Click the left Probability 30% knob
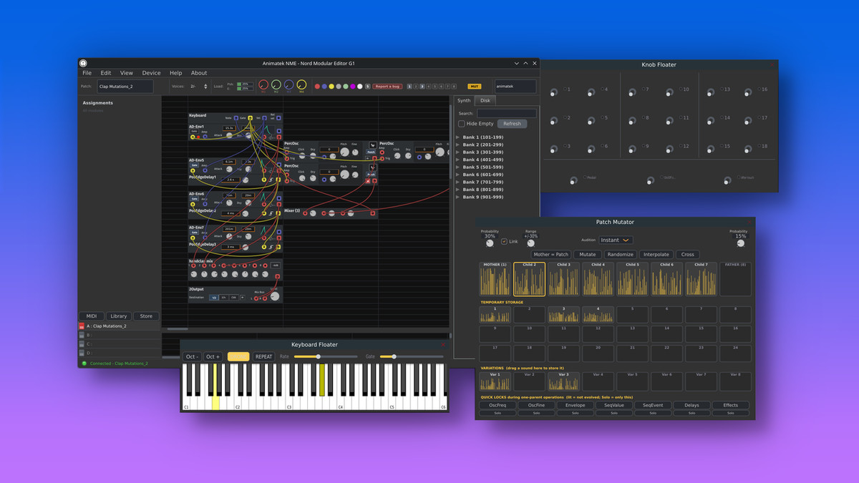Screen dimensions: 859x483 pos(490,243)
